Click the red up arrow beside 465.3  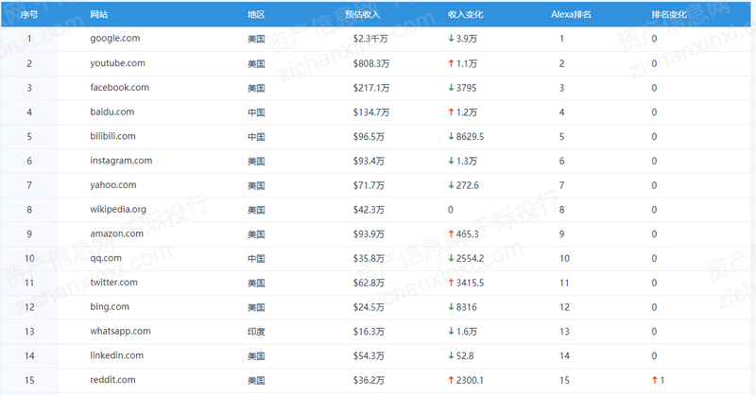point(452,234)
